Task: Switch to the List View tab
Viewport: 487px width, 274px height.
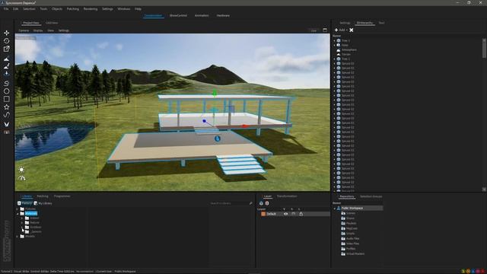Action: coord(52,23)
